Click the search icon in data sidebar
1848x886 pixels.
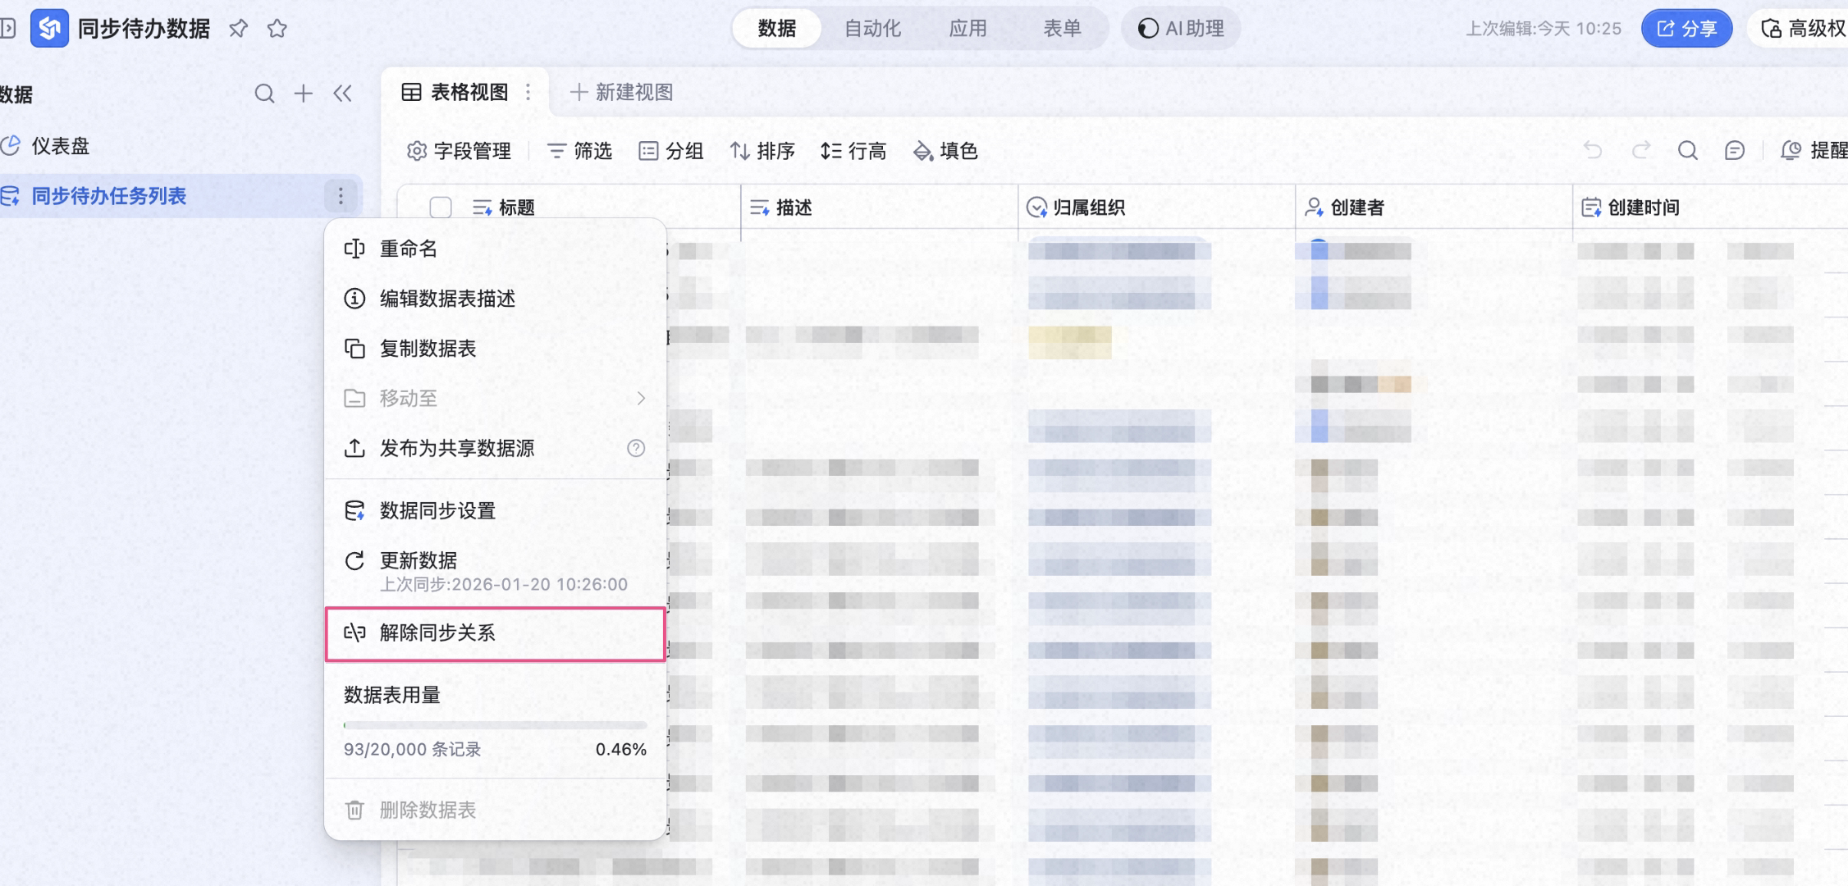pos(264,94)
